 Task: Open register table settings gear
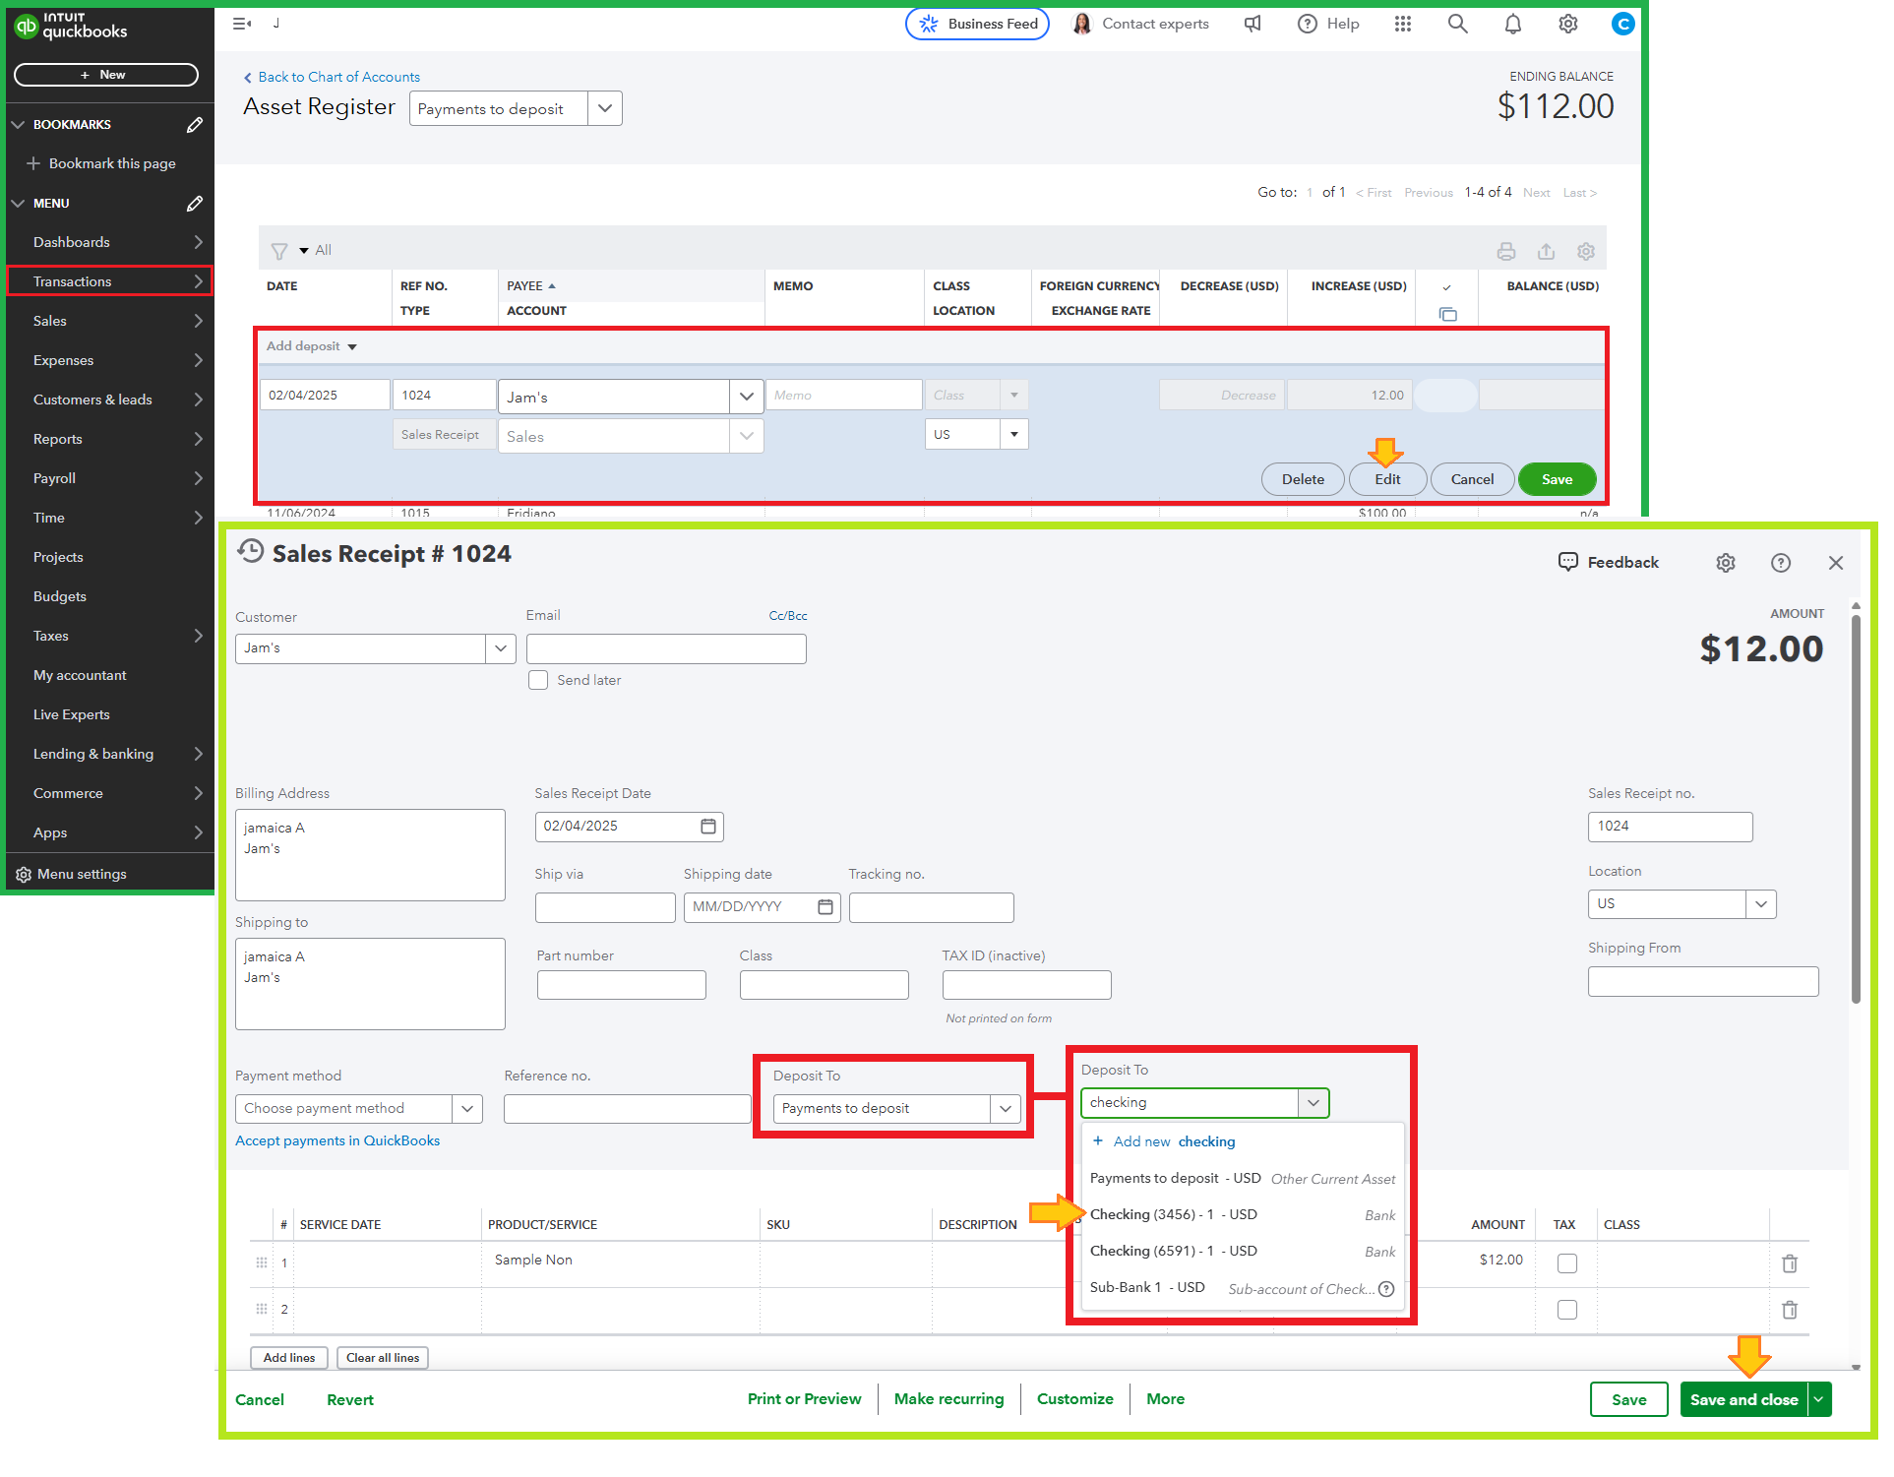pyautogui.click(x=1586, y=251)
